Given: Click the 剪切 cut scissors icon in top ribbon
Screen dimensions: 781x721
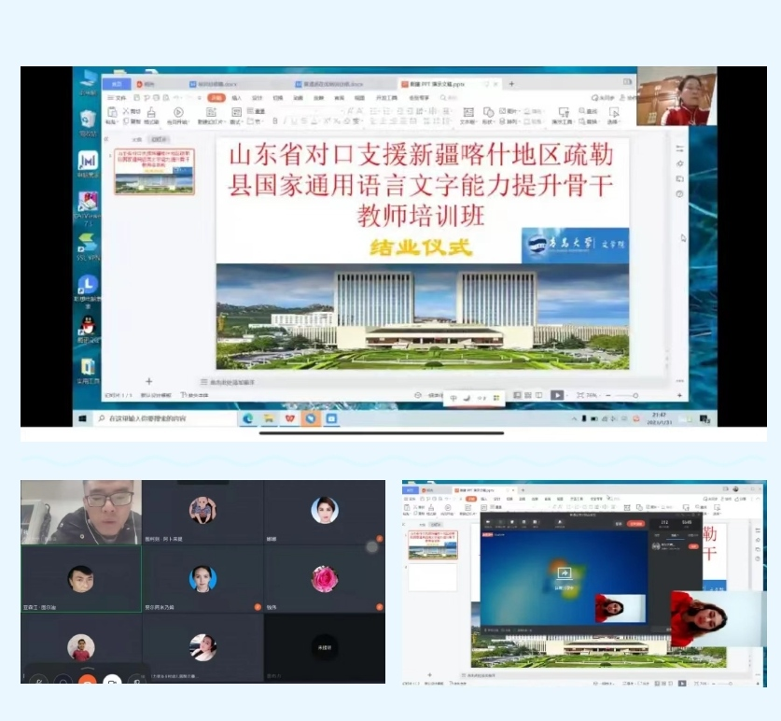Looking at the screenshot, I should pos(127,111).
